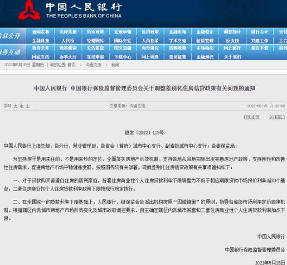287x265 pixels.
Task: Click document number 银发〔2022〕115号
Action: coord(144,133)
